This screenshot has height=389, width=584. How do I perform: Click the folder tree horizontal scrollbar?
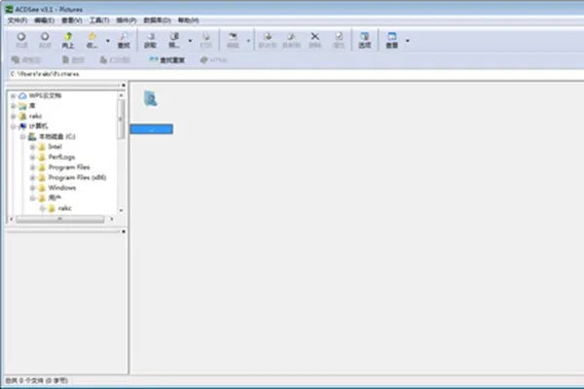[x=60, y=219]
